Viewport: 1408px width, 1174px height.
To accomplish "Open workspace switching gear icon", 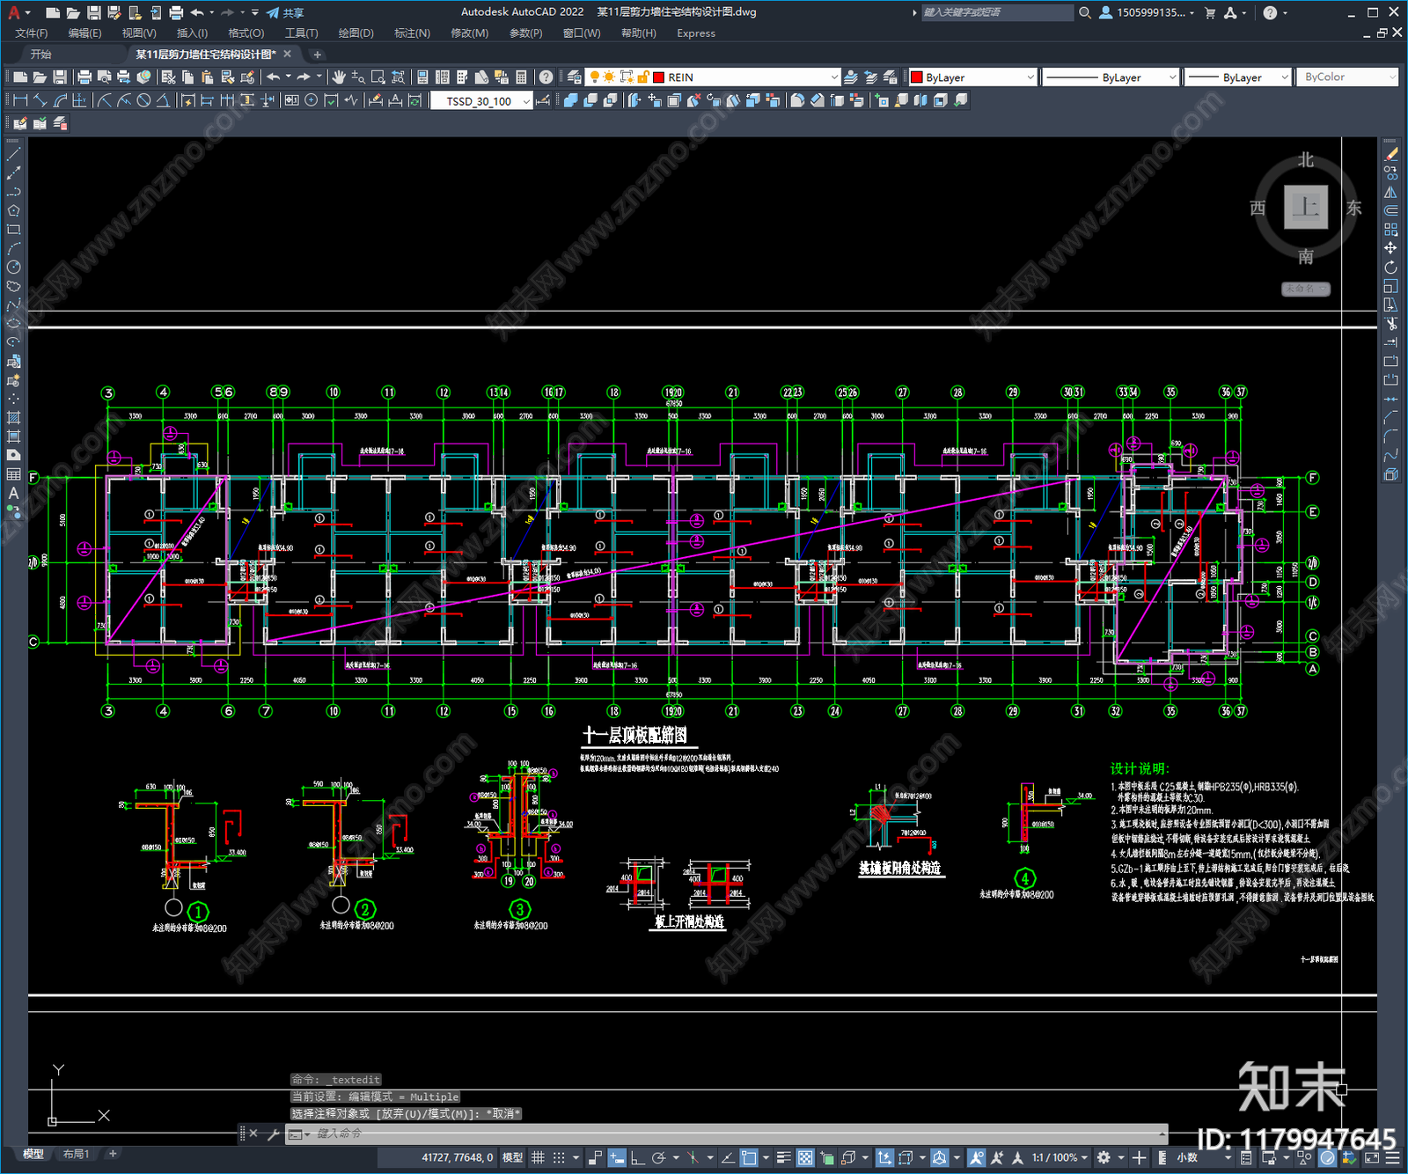I will tap(1104, 1157).
